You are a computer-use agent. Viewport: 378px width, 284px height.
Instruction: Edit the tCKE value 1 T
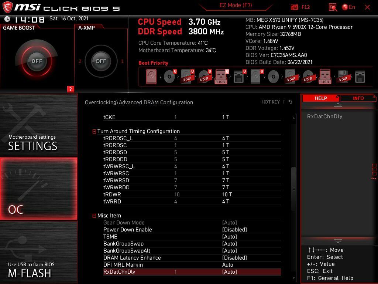[226, 117]
